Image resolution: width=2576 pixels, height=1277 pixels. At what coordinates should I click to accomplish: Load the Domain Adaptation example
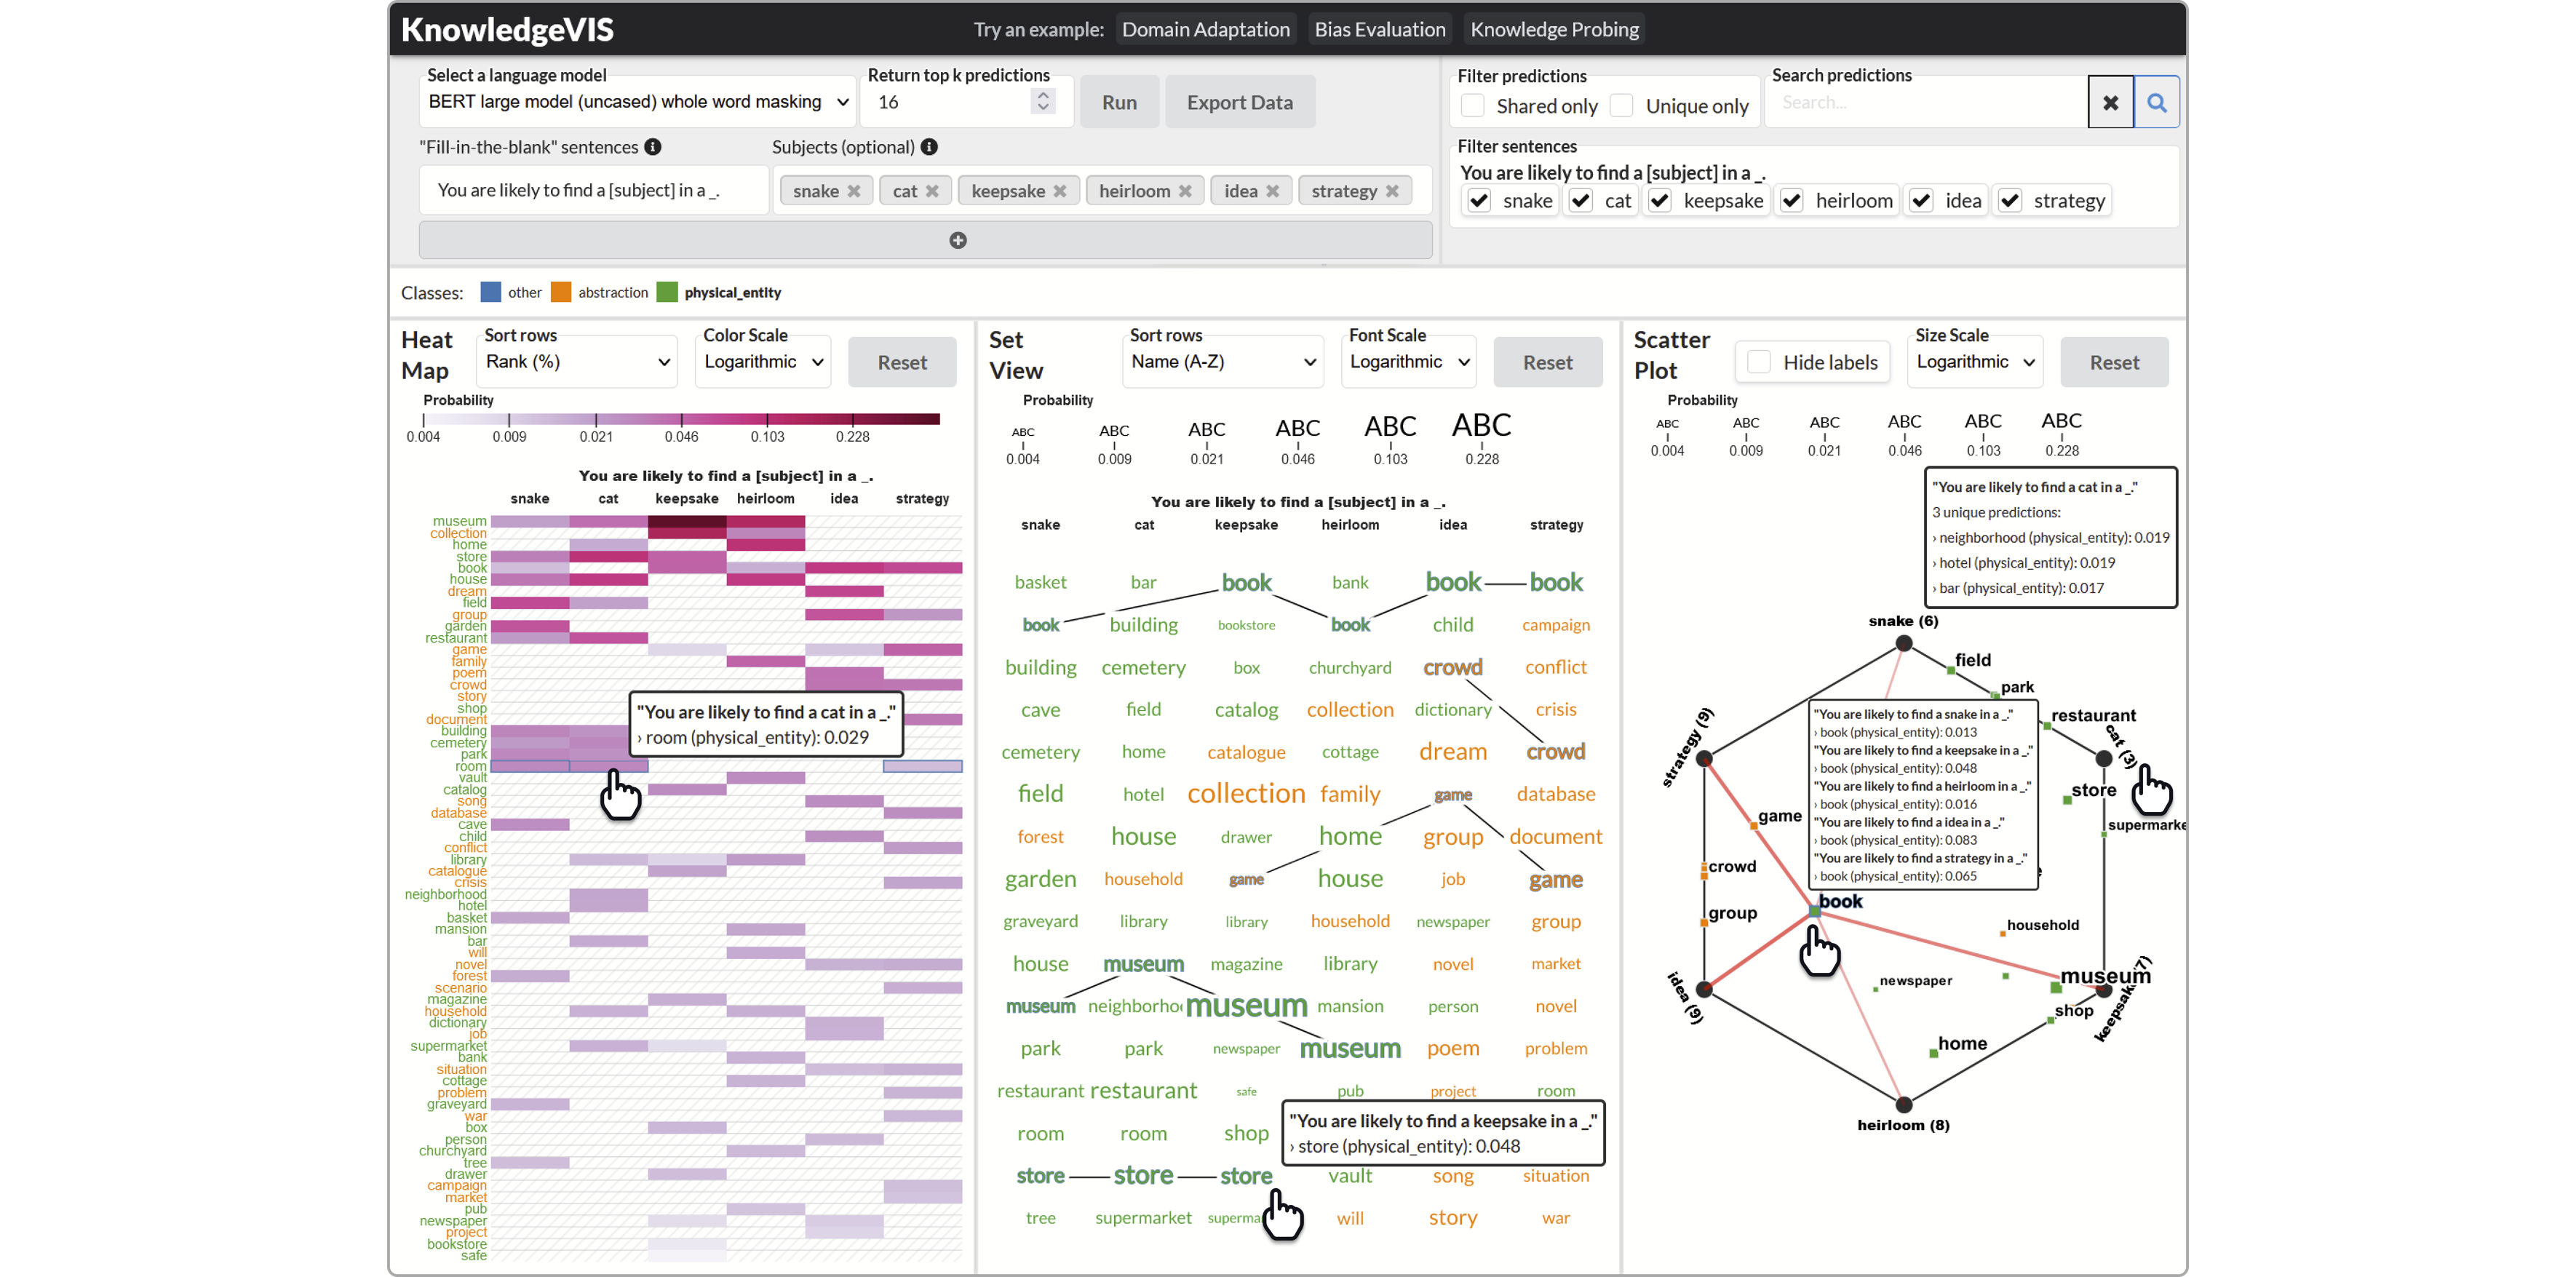(x=1206, y=30)
